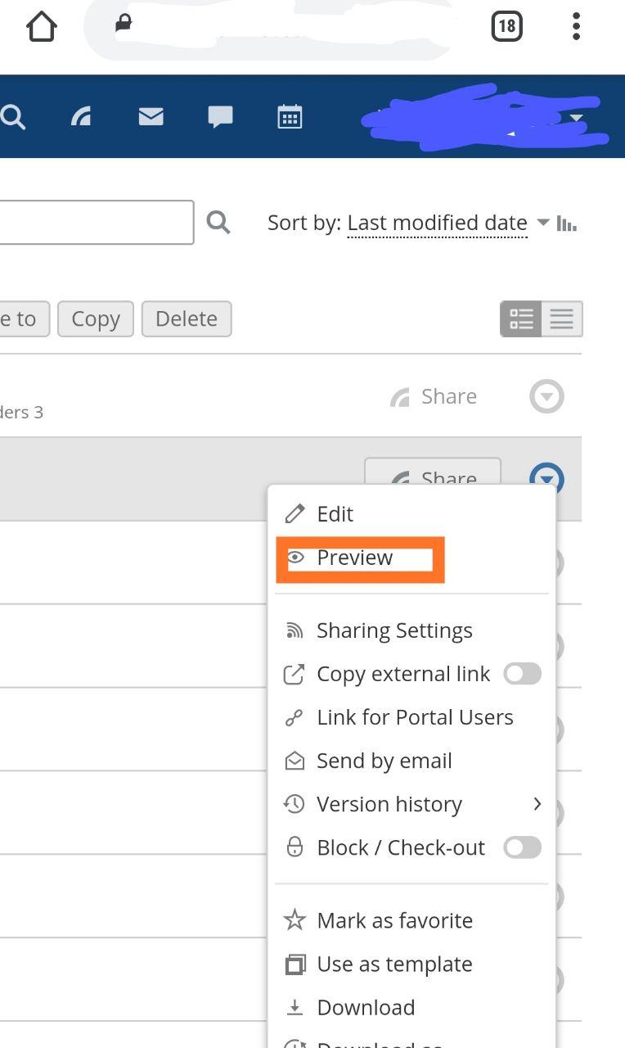Screen dimensions: 625x1048
Task: Enable the Block / Check-out toggle
Action: point(522,847)
